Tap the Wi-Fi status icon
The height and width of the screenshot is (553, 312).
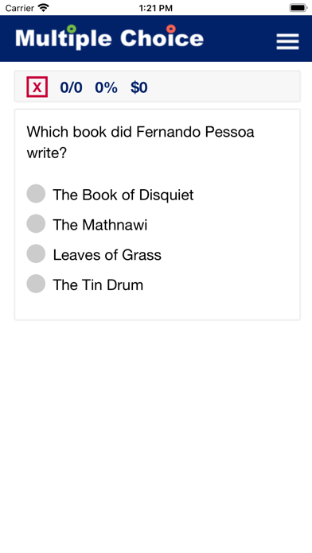tap(44, 7)
